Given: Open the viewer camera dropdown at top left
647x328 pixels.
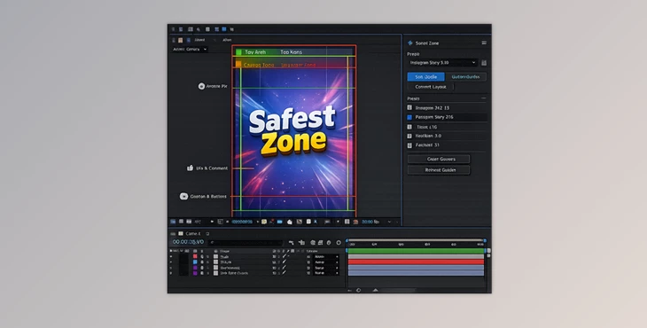Looking at the screenshot, I should 190,49.
